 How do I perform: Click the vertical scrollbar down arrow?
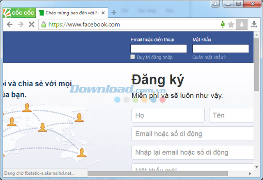(256, 167)
